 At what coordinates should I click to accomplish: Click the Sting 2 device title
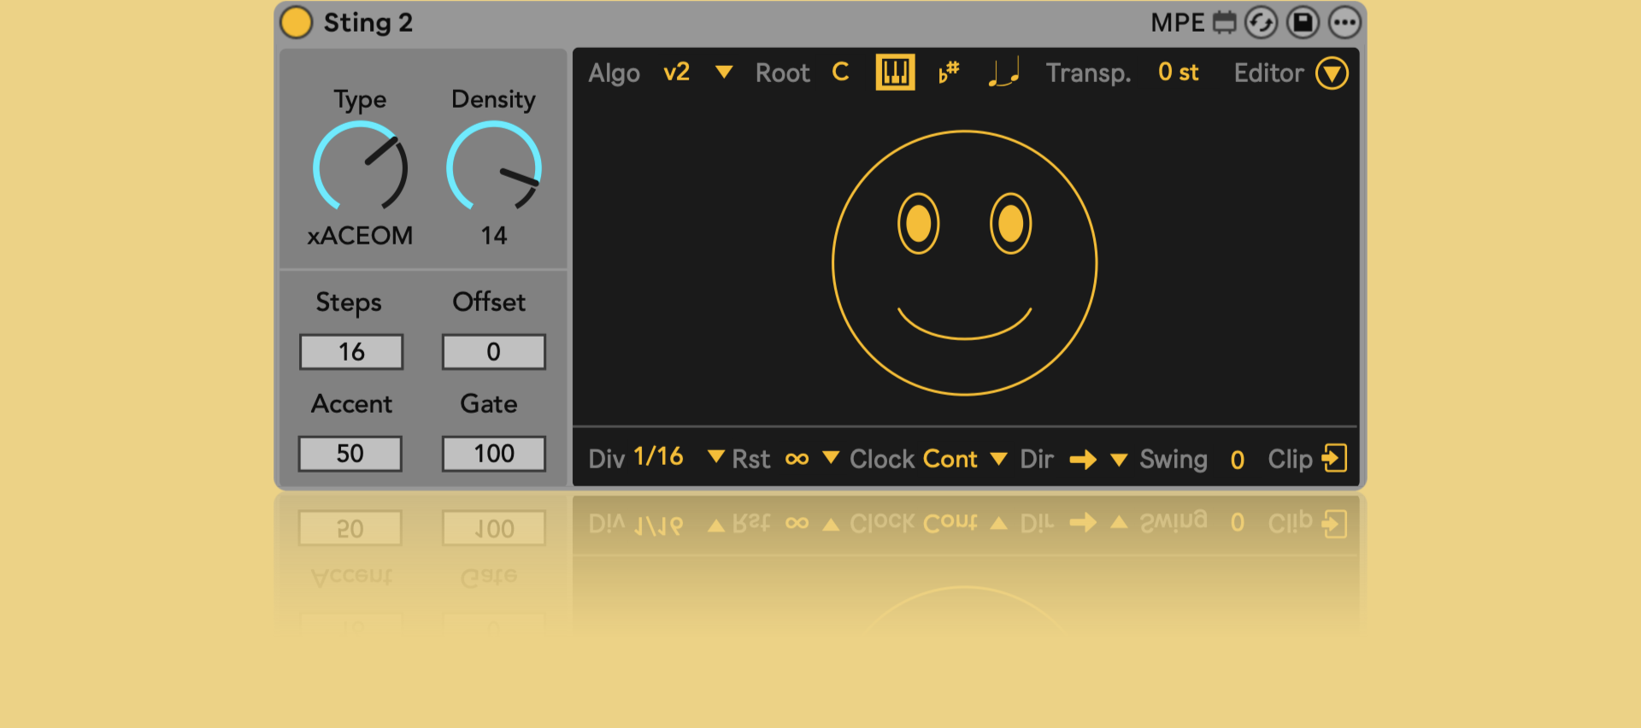click(x=368, y=23)
